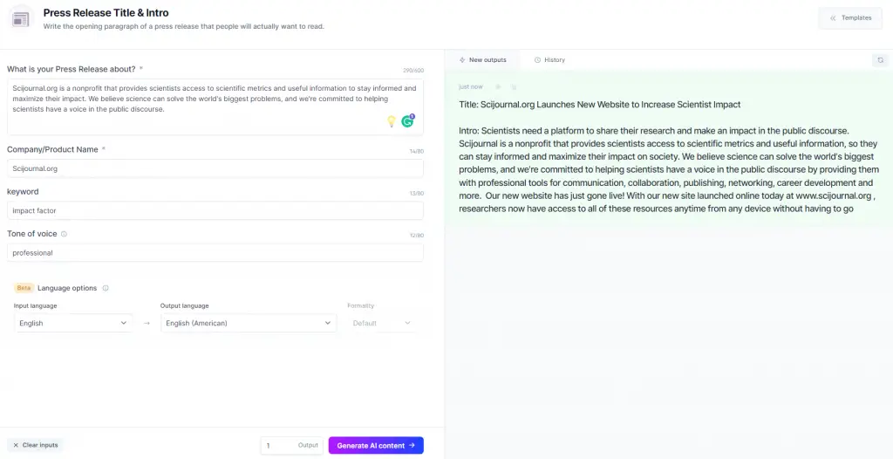Open the Input language English dropdown

[73, 323]
